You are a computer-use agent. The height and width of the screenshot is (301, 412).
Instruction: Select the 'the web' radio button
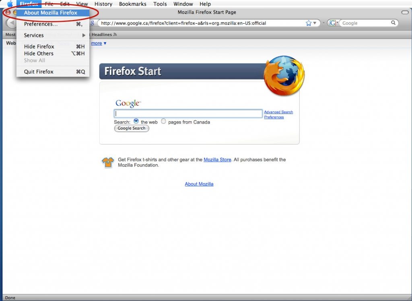pyautogui.click(x=136, y=121)
